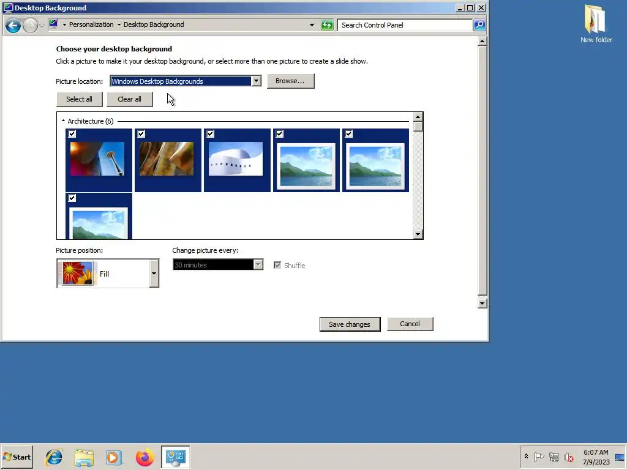This screenshot has height=470, width=627.
Task: Select the copper metal curves thumbnail
Action: tap(167, 159)
